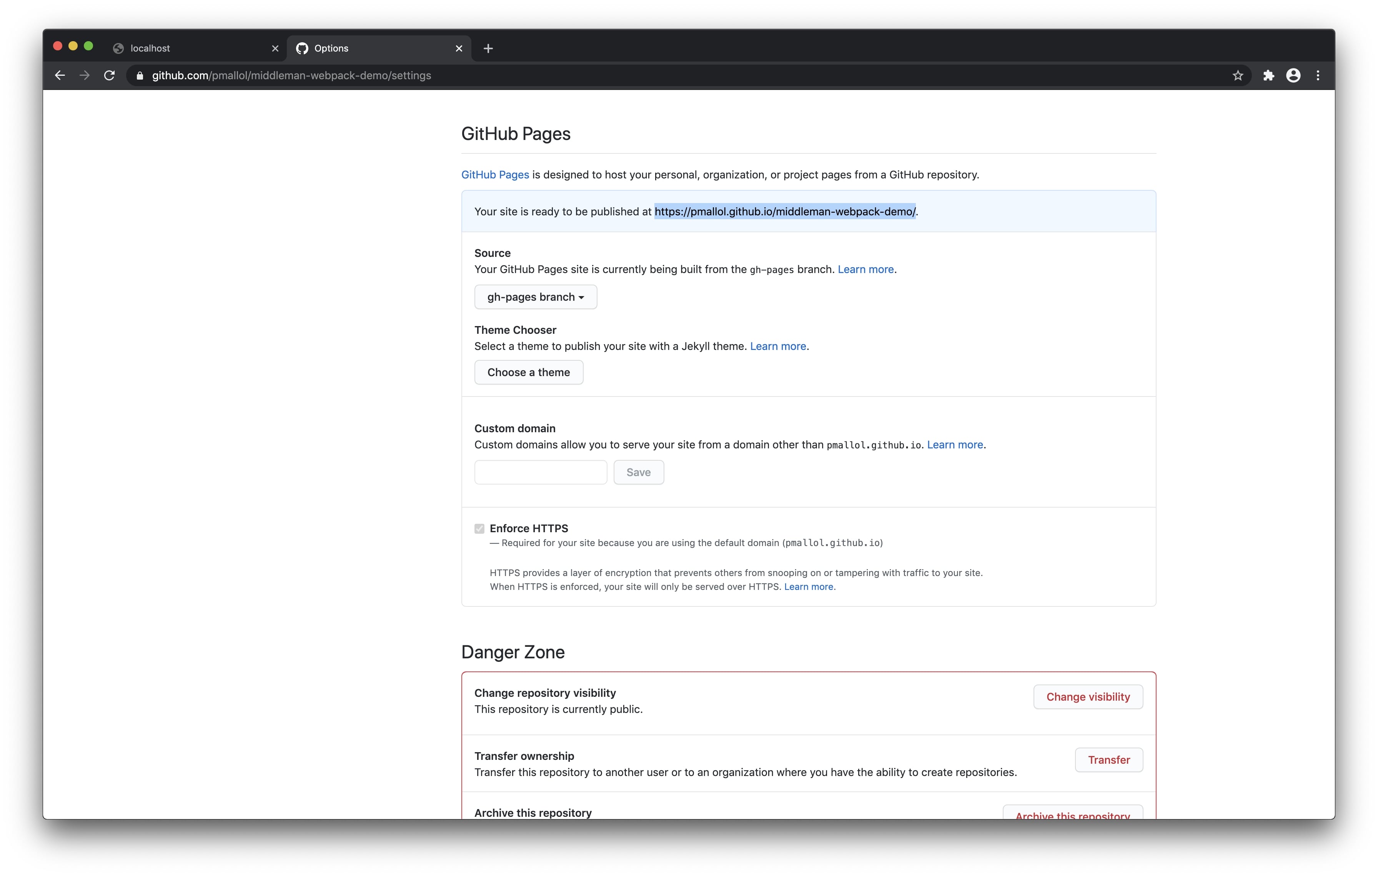Open the Chrome profile avatar icon
The image size is (1378, 876).
click(1293, 75)
